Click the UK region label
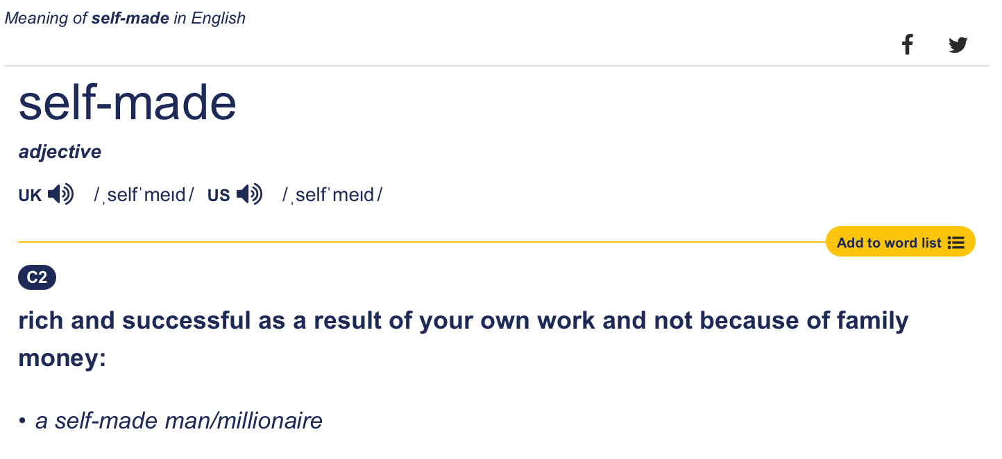The image size is (1002, 459). point(30,196)
